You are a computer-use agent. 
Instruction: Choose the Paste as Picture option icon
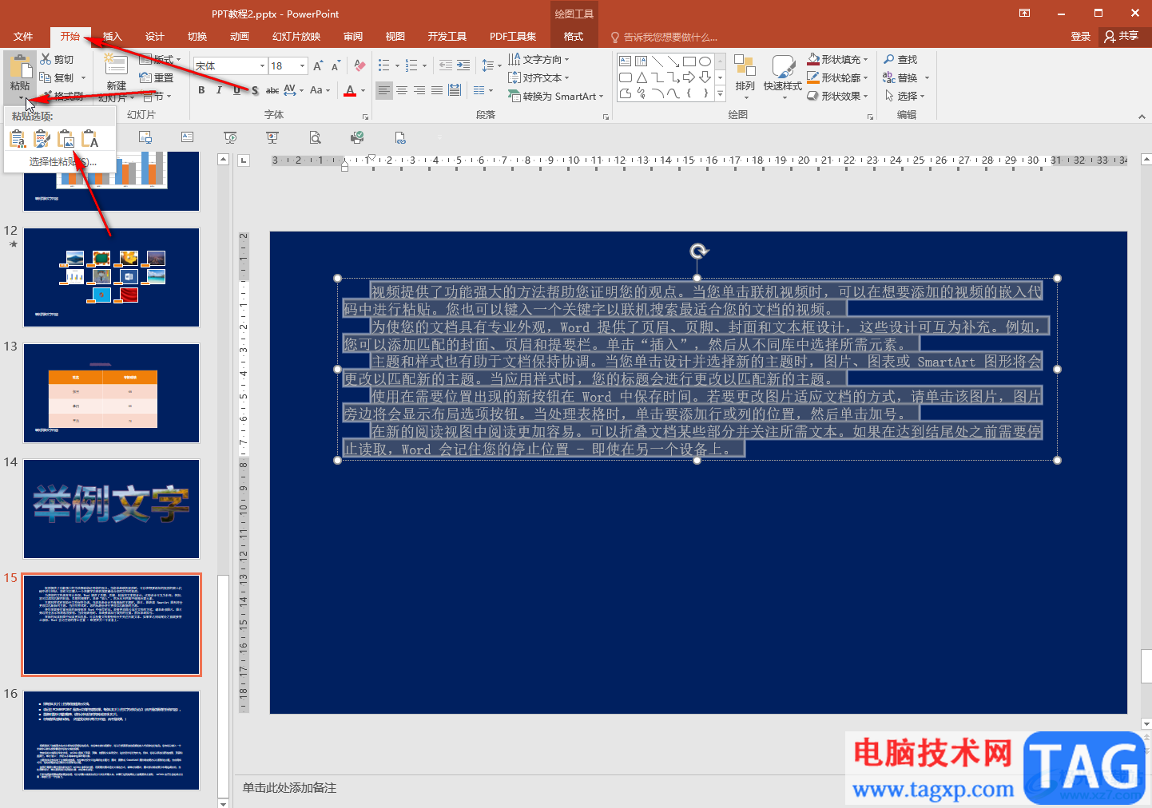(x=66, y=138)
